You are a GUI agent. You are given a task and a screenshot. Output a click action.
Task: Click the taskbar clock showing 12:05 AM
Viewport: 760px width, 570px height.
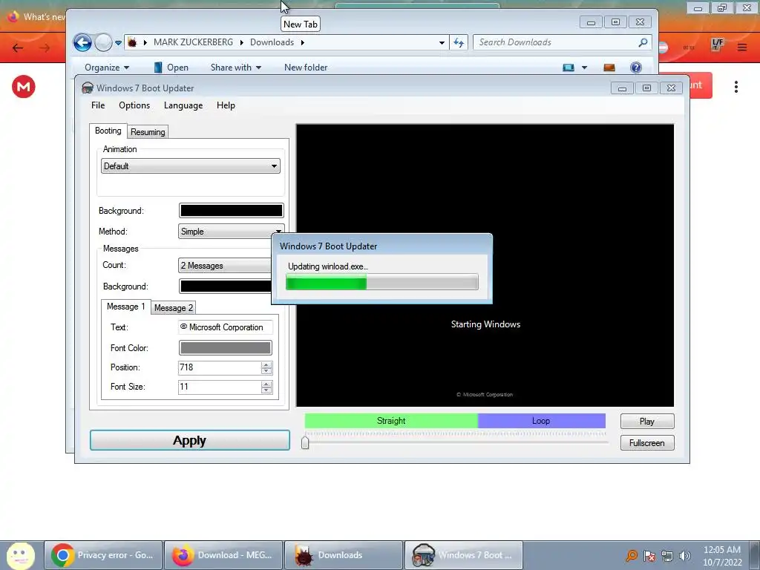click(x=721, y=550)
